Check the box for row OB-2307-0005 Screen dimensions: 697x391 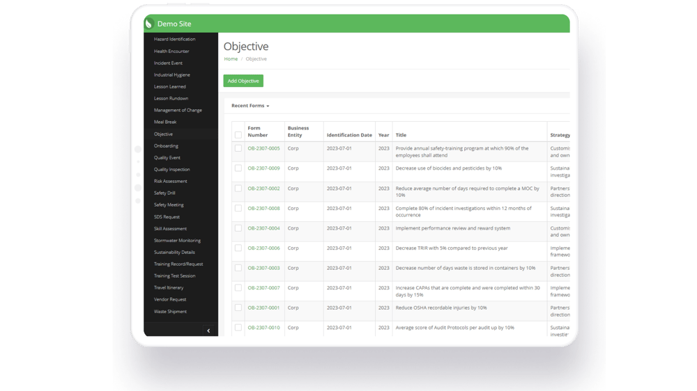point(238,148)
